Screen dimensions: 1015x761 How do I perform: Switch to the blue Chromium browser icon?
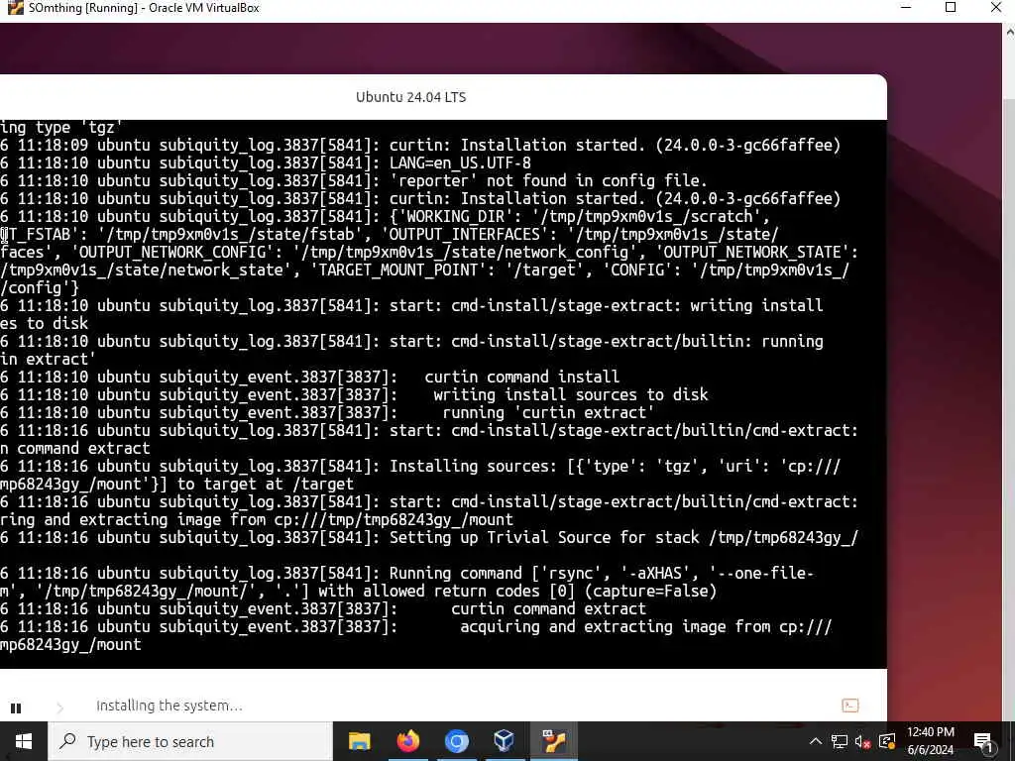pyautogui.click(x=456, y=741)
